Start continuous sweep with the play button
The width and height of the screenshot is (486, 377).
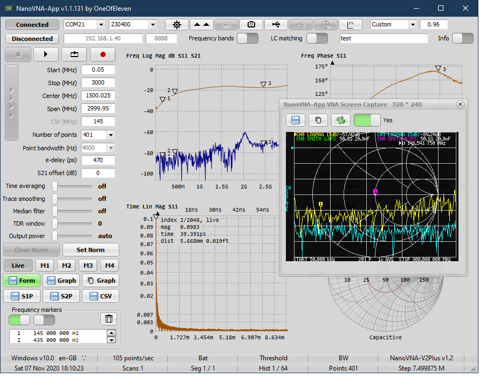[x=46, y=55]
